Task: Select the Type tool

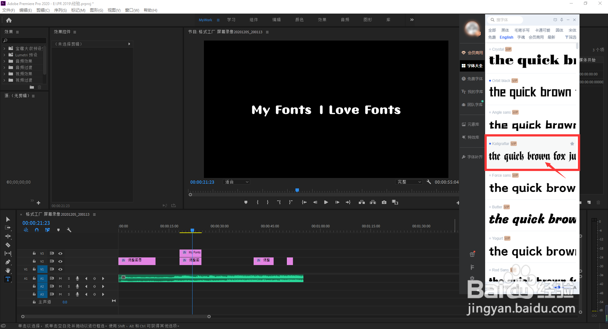Action: 8,279
